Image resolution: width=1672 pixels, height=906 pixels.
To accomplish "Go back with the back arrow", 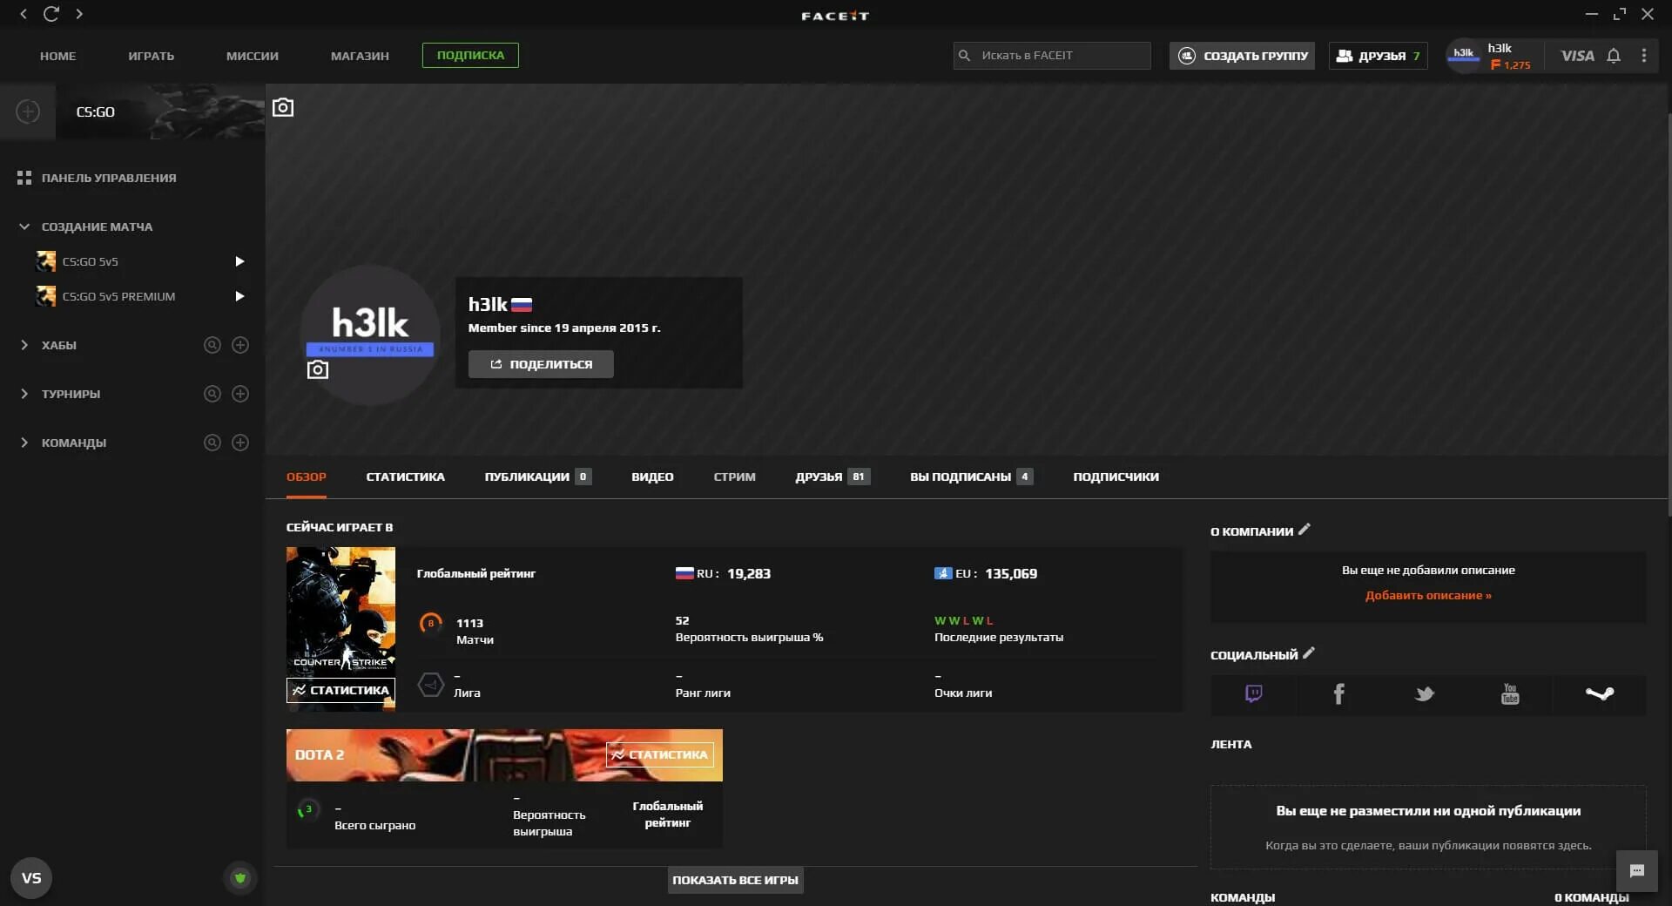I will coord(24,14).
